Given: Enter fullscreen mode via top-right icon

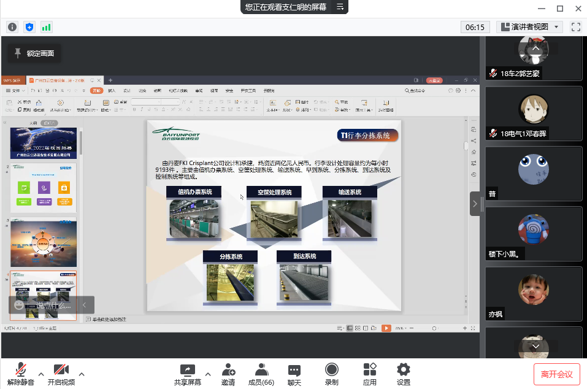Looking at the screenshot, I should (x=575, y=27).
